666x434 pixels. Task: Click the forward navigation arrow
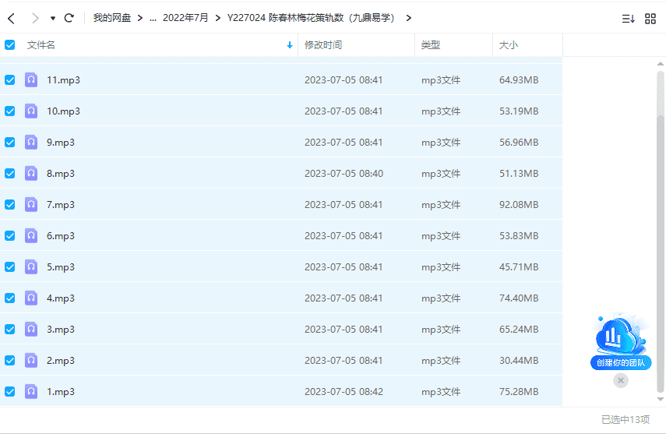point(34,18)
